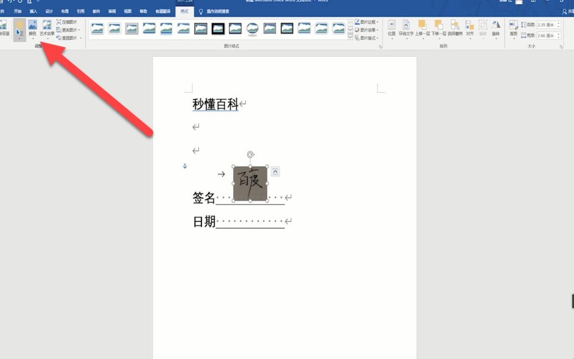Open the picture styles dialog launcher

coord(380,46)
